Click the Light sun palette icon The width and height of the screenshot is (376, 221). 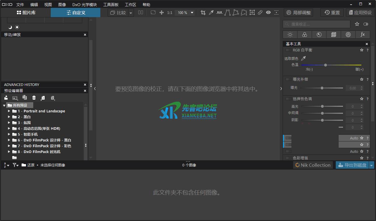pos(290,35)
